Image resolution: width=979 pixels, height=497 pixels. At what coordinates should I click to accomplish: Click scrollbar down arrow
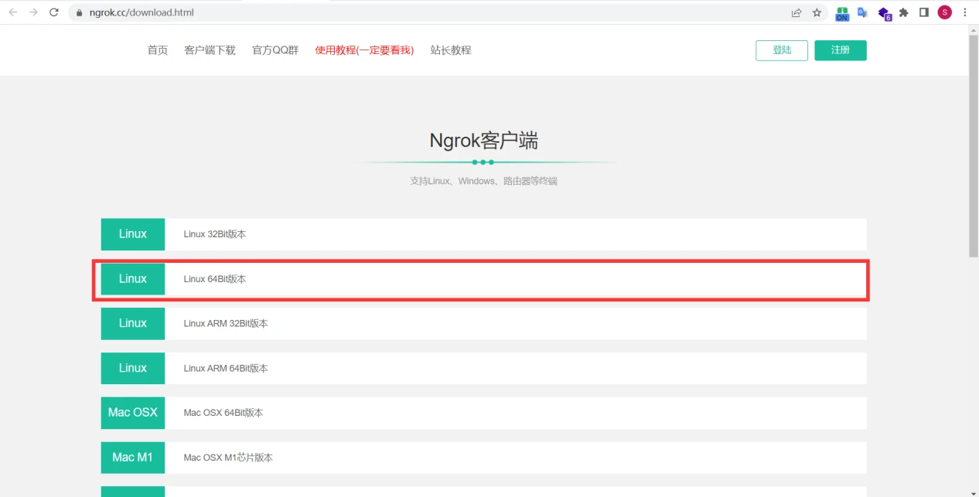pyautogui.click(x=973, y=492)
